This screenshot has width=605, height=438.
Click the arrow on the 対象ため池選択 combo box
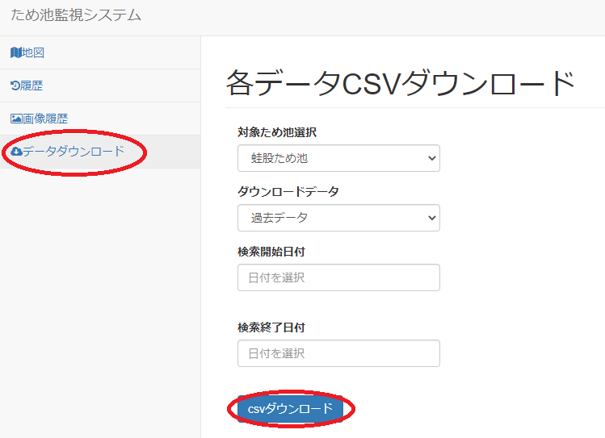(x=430, y=158)
